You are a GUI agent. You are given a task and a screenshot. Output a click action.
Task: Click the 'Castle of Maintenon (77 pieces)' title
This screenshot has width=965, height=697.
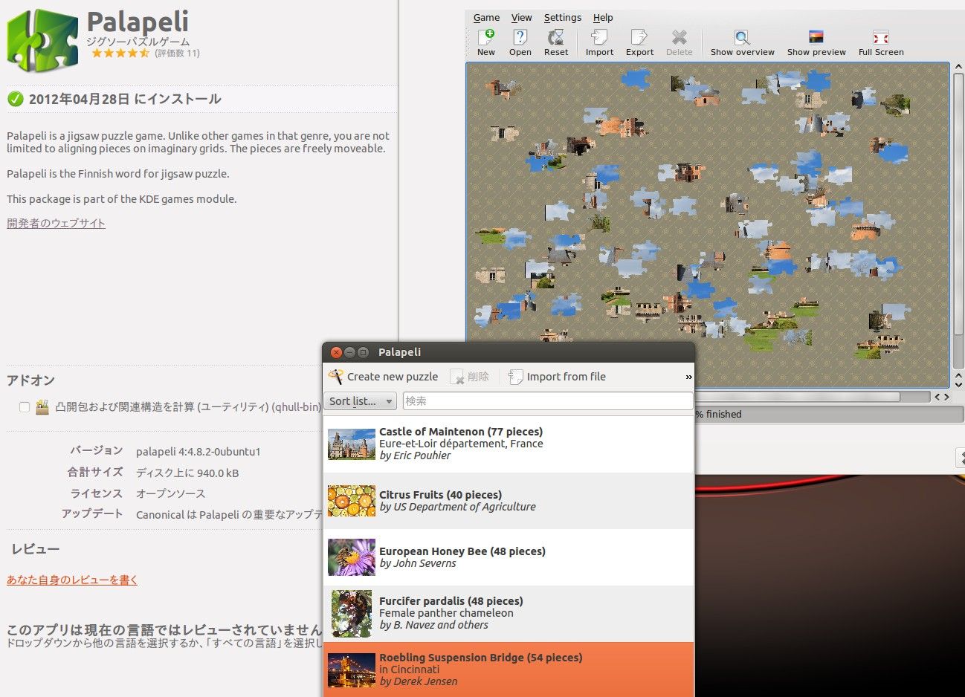pyautogui.click(x=461, y=432)
